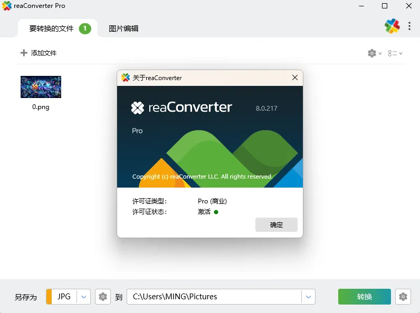Click version number 8.0.217

266,109
